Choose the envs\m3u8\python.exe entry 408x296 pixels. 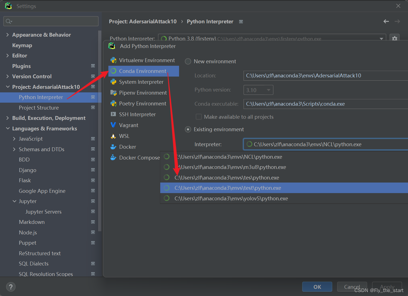tap(284, 167)
